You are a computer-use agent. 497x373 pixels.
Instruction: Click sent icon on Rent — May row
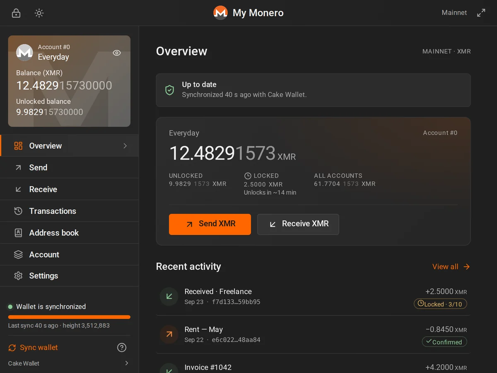169,334
